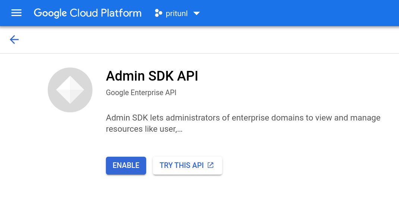This screenshot has width=399, height=200.
Task: Open the hamburger navigation menu
Action: (16, 13)
